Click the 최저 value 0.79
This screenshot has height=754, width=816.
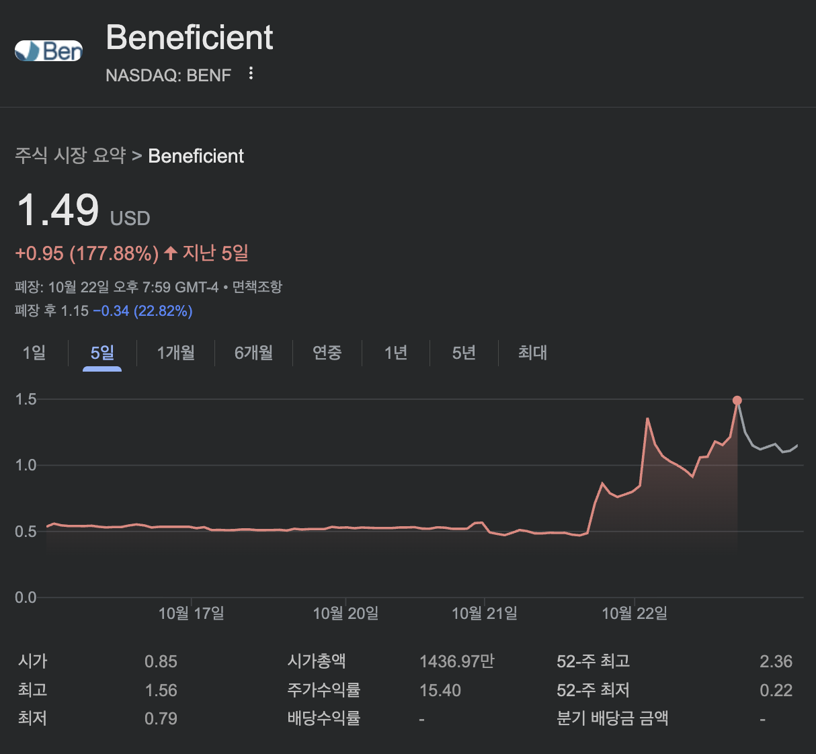tap(161, 718)
